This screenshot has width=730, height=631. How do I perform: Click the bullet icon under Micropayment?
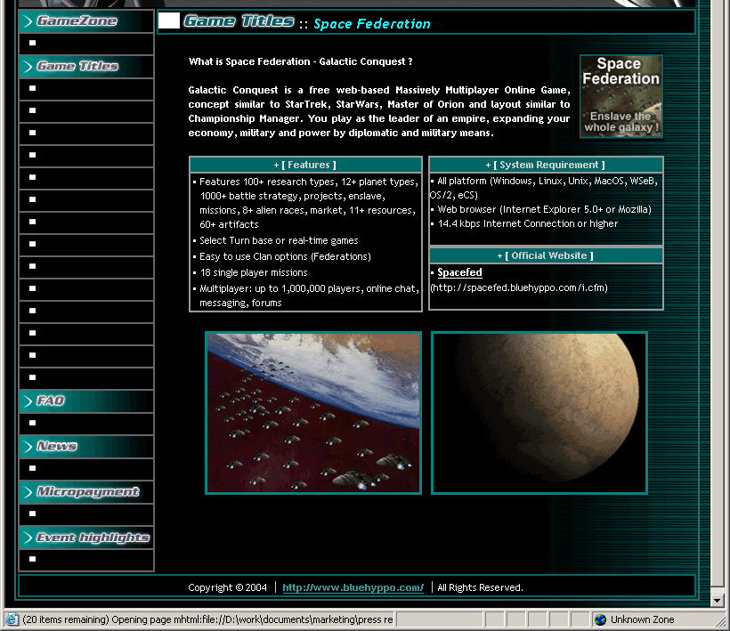(x=33, y=514)
